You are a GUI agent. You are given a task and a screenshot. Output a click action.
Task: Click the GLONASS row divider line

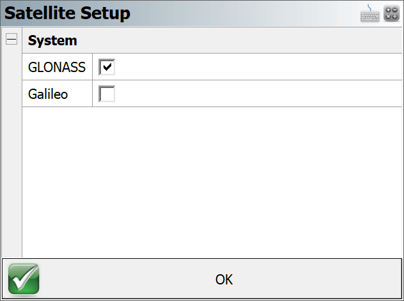tap(212, 80)
